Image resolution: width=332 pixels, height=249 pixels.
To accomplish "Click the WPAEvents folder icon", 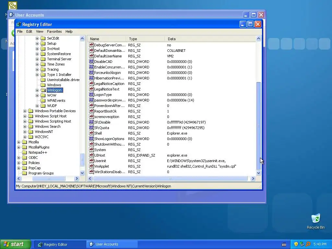I will (x=43, y=101).
